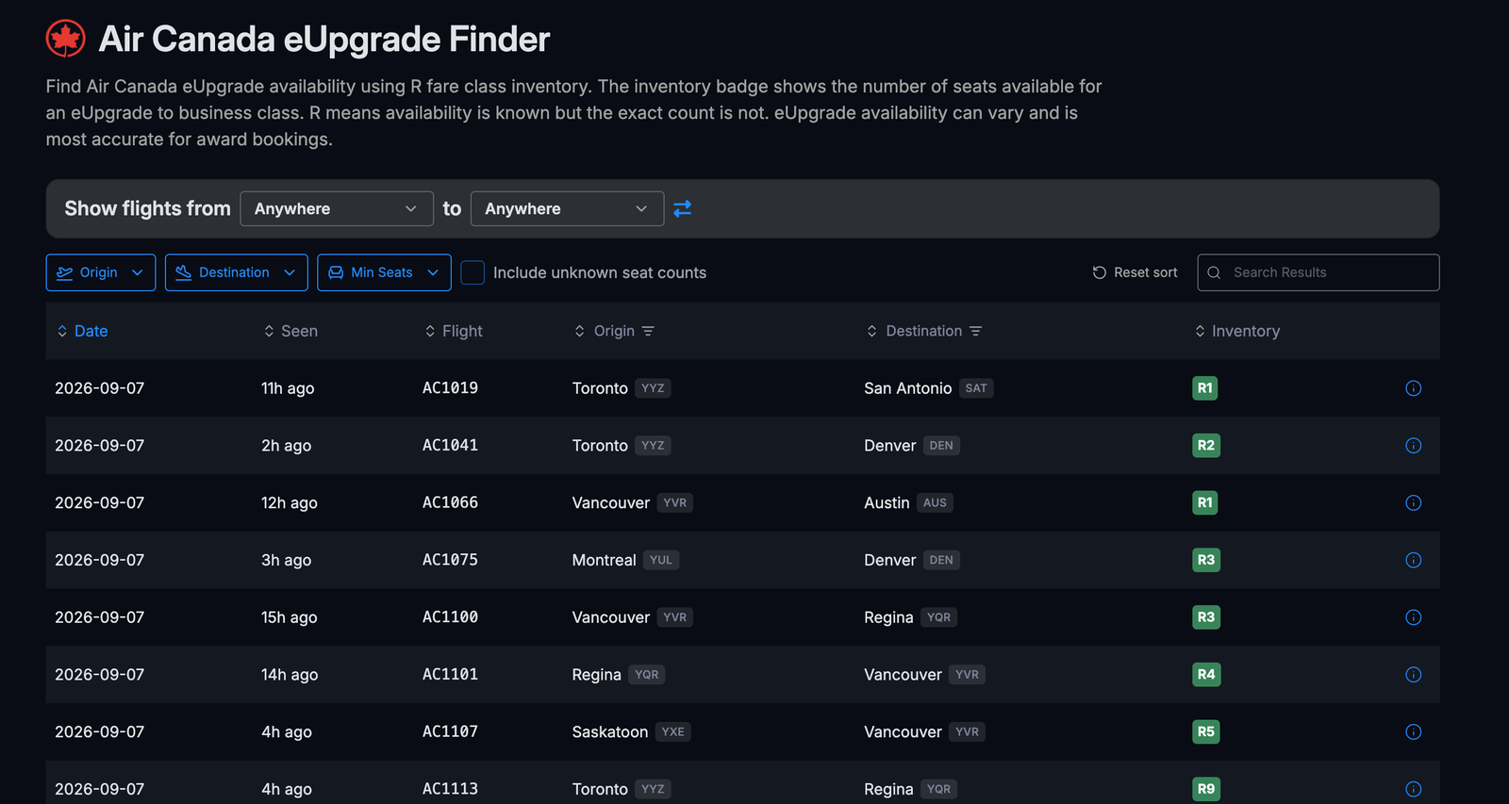
Task: Click San Antonio destination text
Action: (908, 388)
